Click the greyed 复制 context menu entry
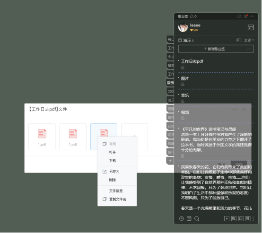The width and height of the screenshot is (262, 233). (117, 144)
